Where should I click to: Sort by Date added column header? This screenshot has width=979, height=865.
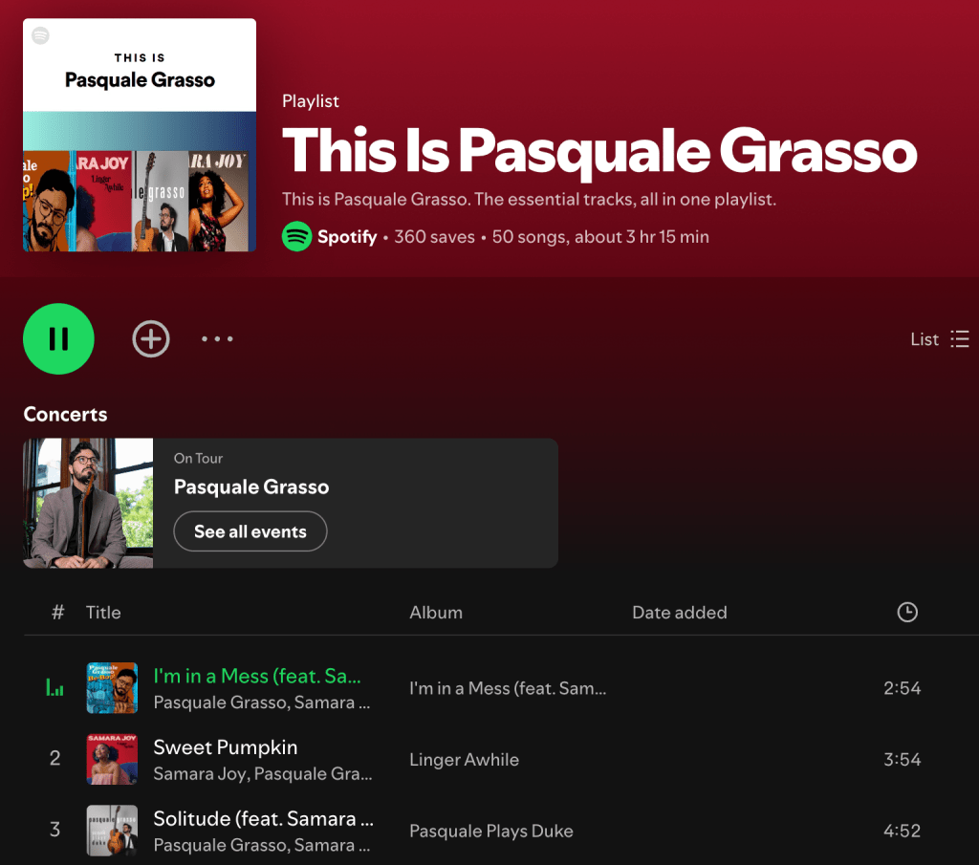point(680,613)
